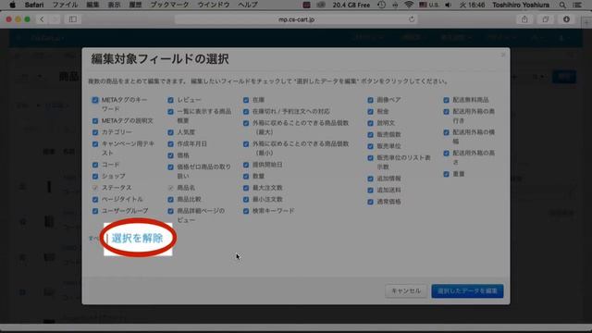Uncheck the 画像ペア checkbox
The width and height of the screenshot is (592, 333).
[370, 100]
